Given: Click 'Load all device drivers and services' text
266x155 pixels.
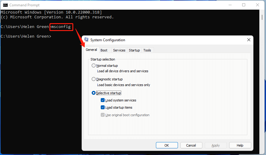Looking at the screenshot, I should coord(123,71).
